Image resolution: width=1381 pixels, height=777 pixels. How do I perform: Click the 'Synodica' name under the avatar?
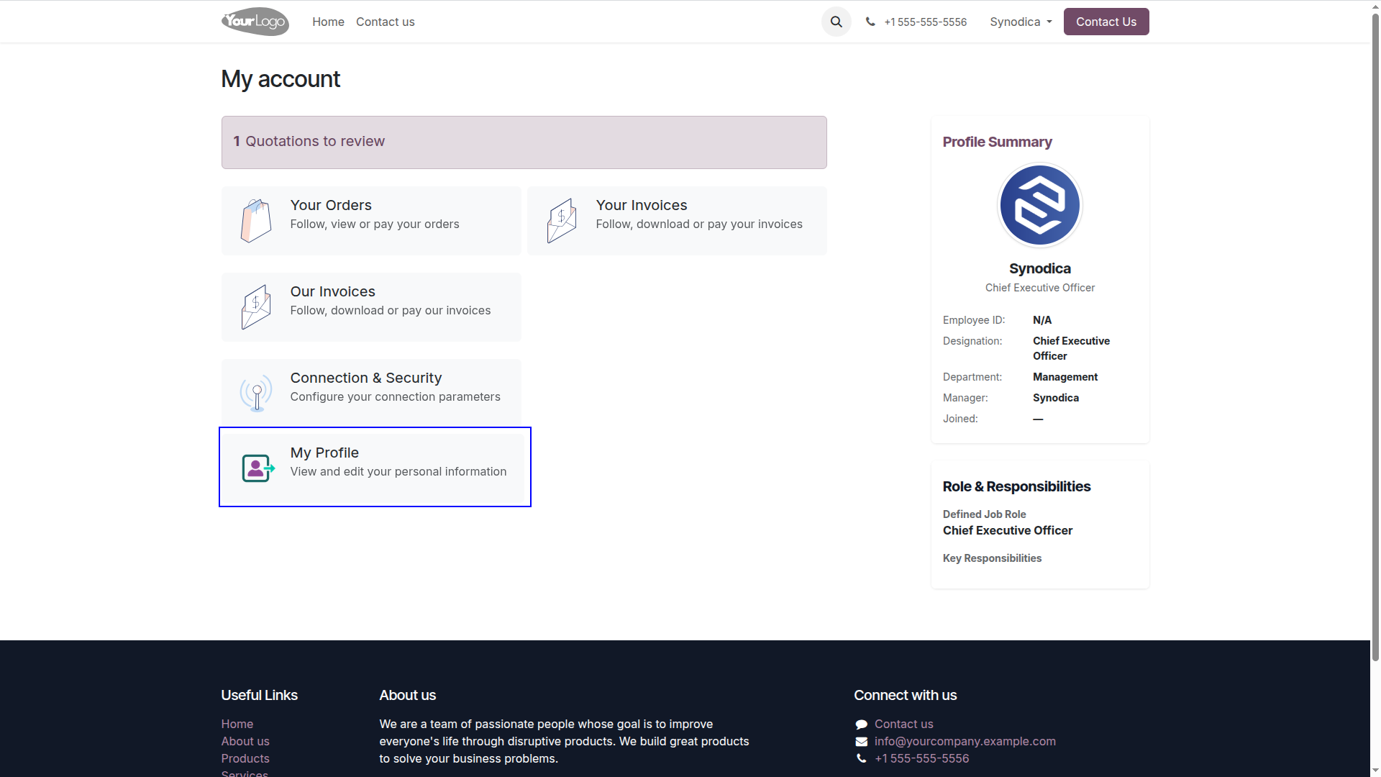pos(1040,268)
